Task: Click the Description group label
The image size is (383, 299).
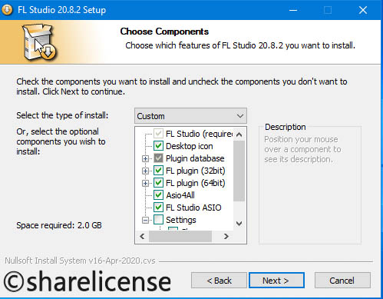Action: [x=286, y=127]
